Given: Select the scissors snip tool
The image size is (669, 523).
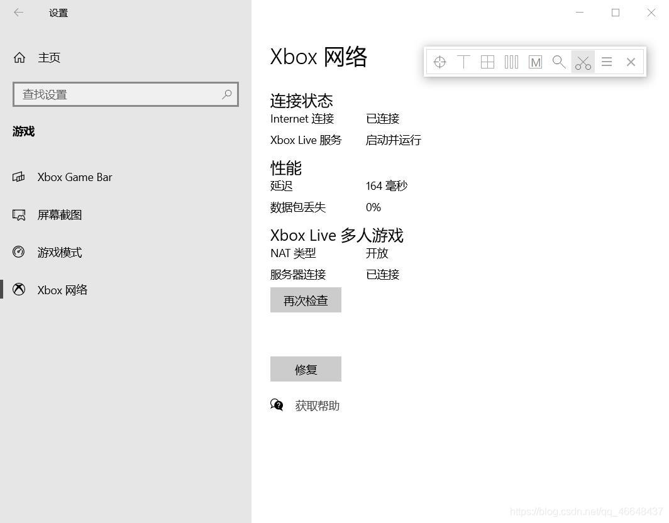Looking at the screenshot, I should [x=583, y=62].
